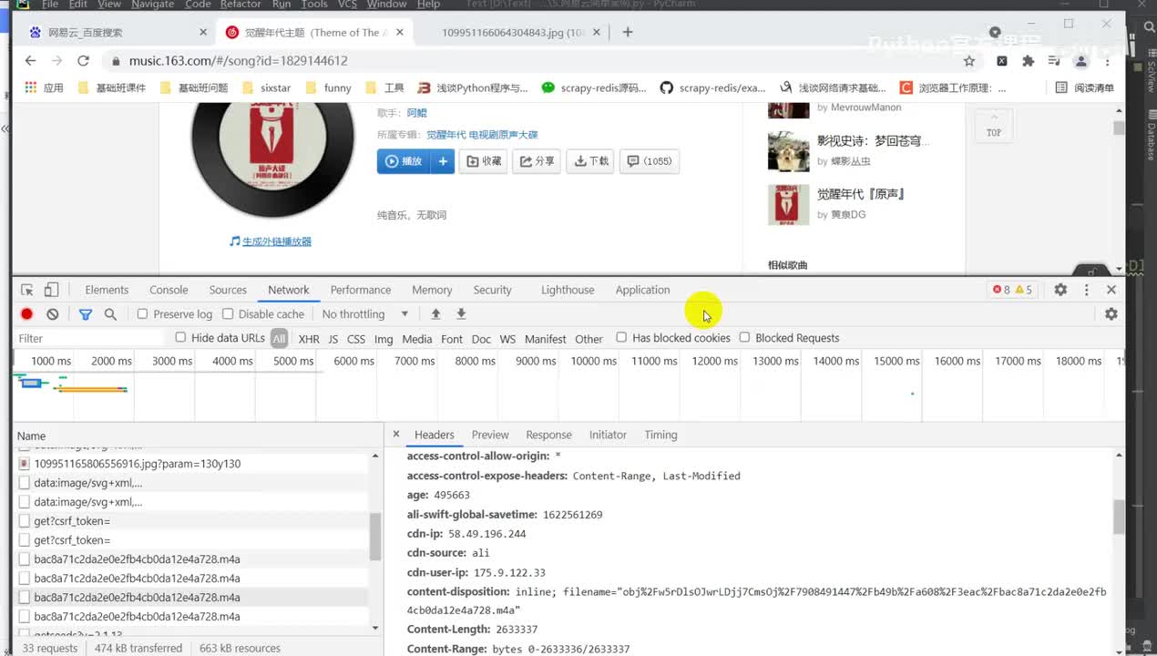1157x656 pixels.
Task: Open the Response tab of request
Action: pyautogui.click(x=548, y=435)
